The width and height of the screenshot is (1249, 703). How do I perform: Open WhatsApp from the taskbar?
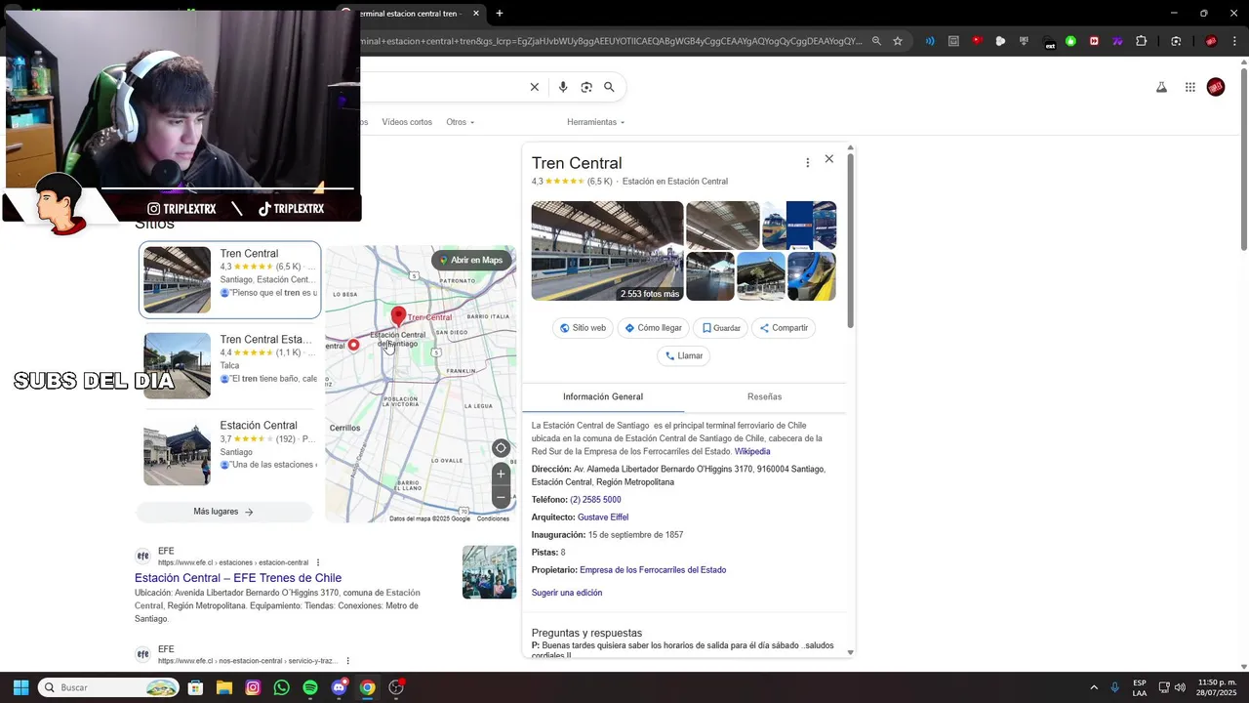click(281, 687)
